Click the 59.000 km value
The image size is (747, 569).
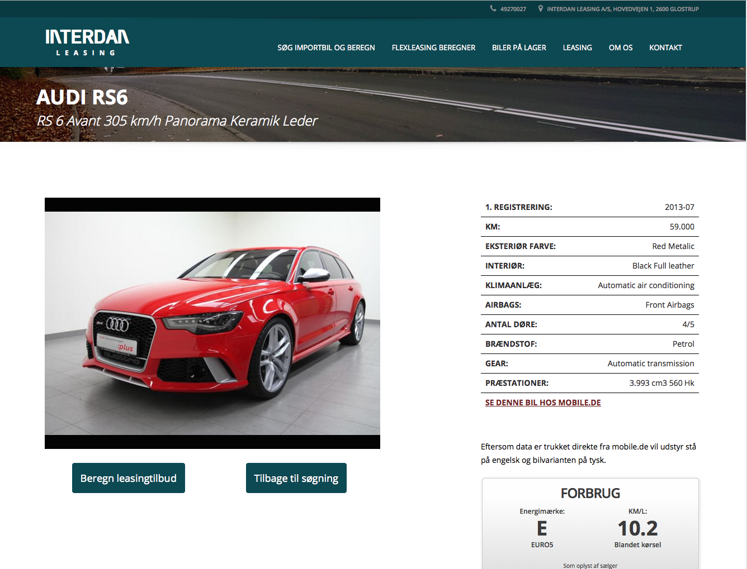click(x=682, y=227)
